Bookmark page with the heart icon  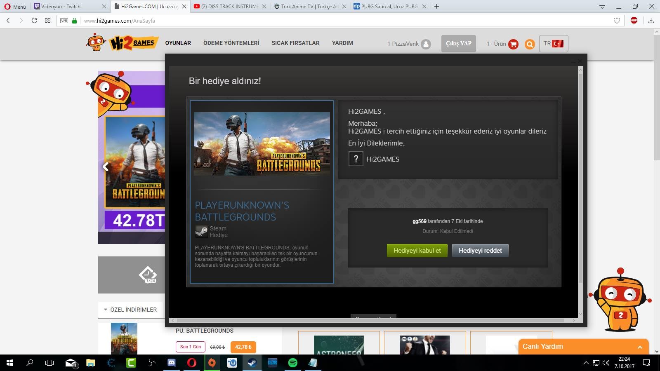pos(617,21)
